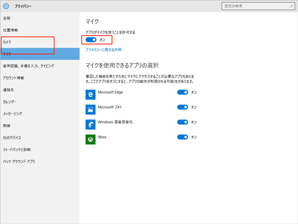298x224 pixels.
Task: Click the Windows 音声録音机 app icon
Action: click(x=90, y=123)
